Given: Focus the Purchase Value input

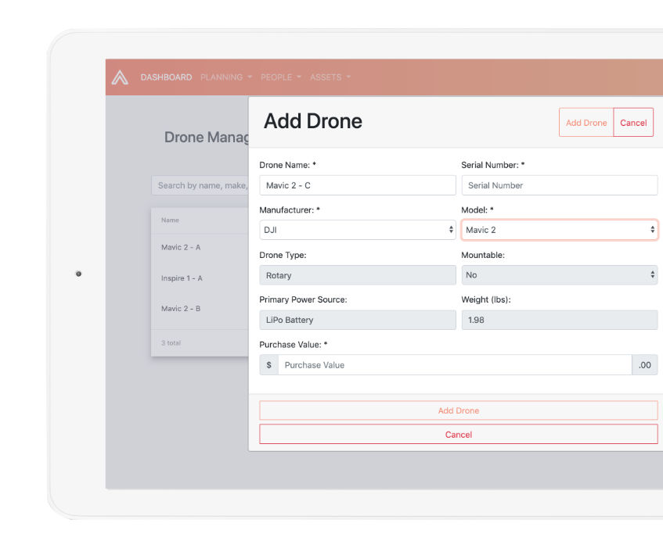Looking at the screenshot, I should click(455, 365).
